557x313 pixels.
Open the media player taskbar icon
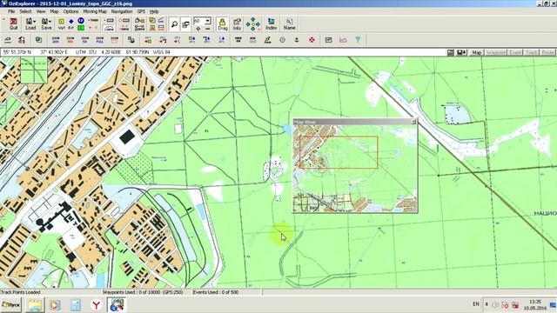click(55, 305)
